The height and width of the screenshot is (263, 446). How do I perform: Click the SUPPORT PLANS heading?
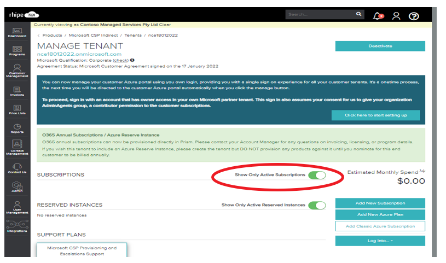[61, 235]
